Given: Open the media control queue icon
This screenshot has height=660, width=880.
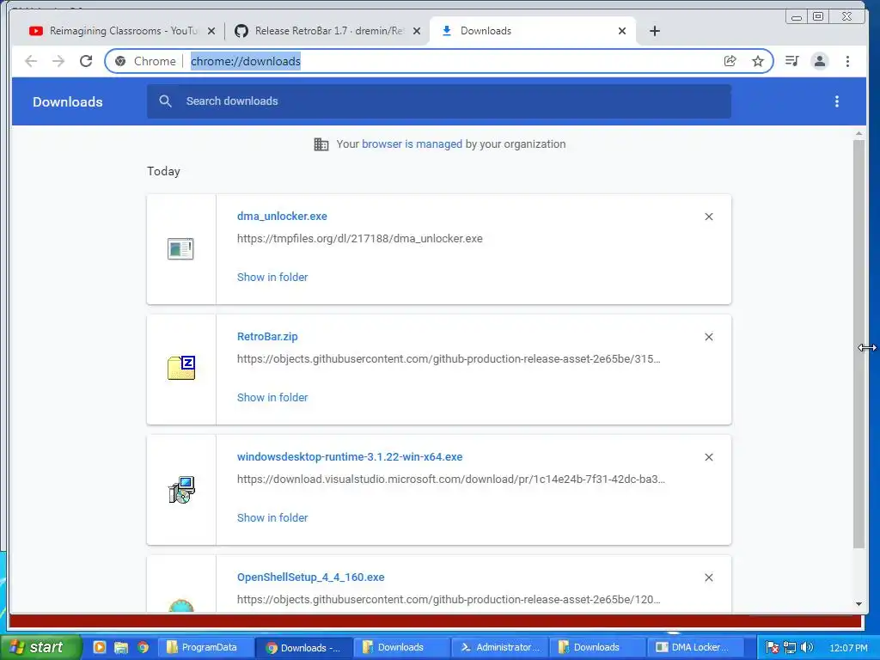Looking at the screenshot, I should click(x=791, y=61).
